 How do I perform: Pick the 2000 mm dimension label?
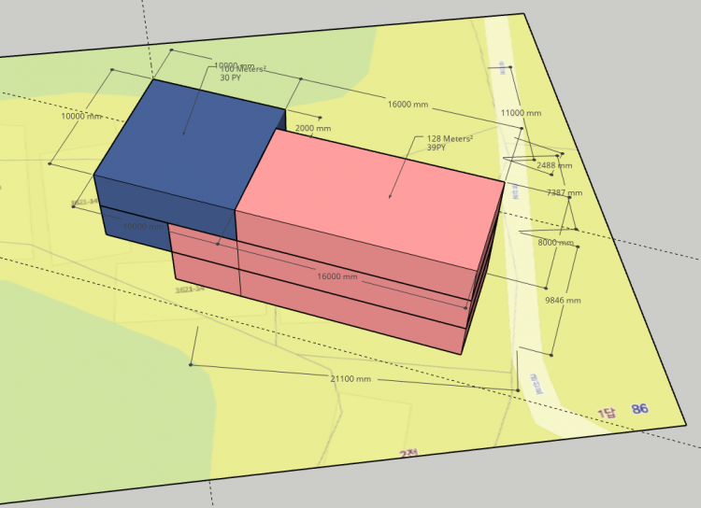point(313,129)
